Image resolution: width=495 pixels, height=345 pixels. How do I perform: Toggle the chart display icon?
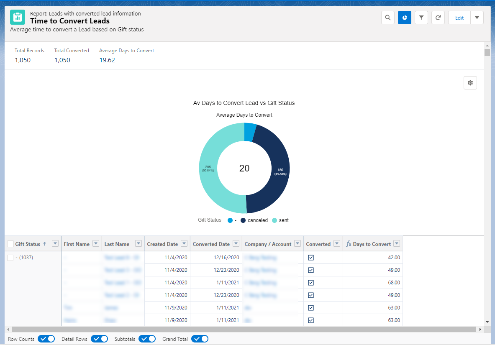(x=405, y=18)
